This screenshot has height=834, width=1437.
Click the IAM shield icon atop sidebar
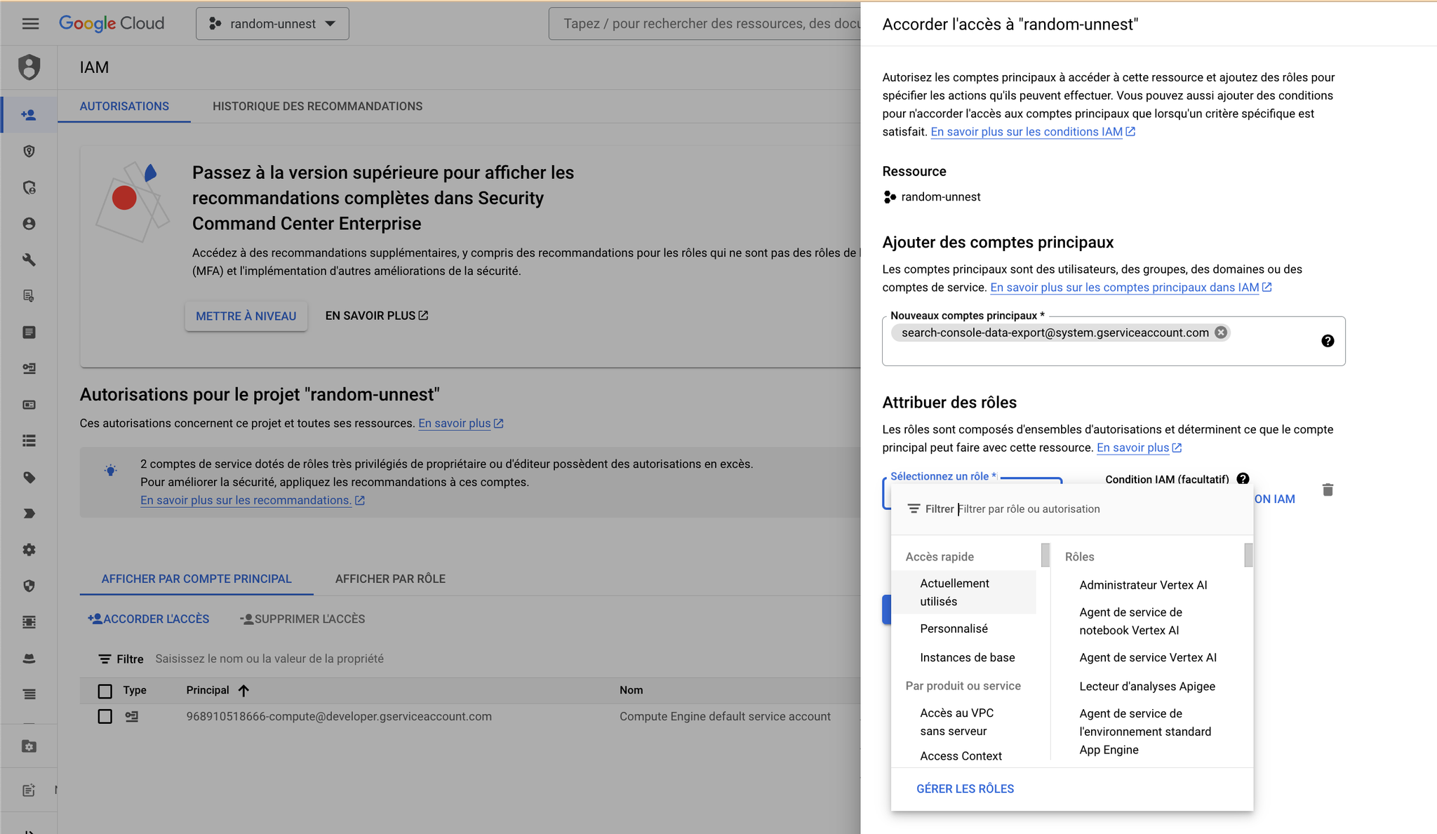29,67
